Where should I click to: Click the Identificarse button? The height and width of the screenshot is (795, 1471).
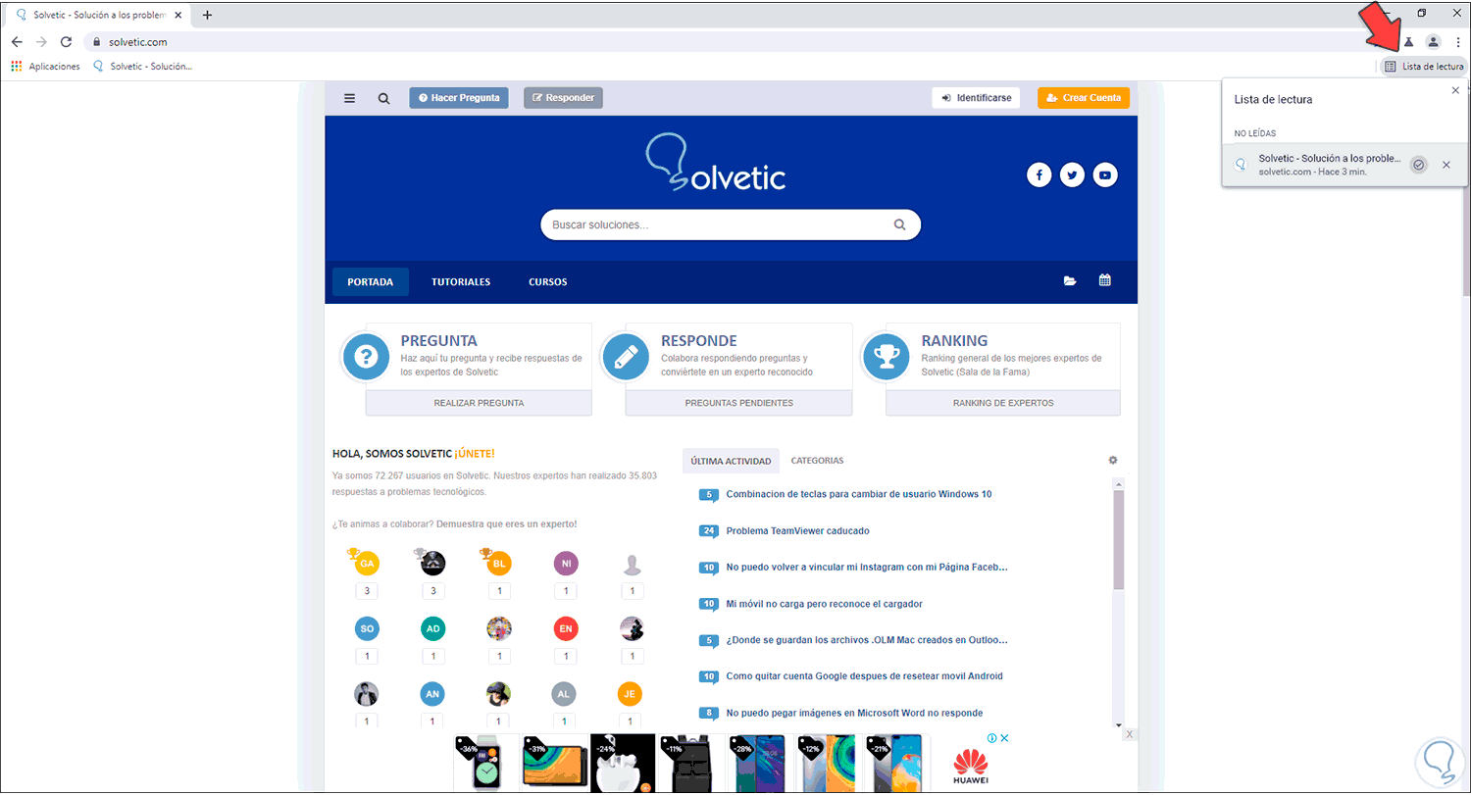977,98
